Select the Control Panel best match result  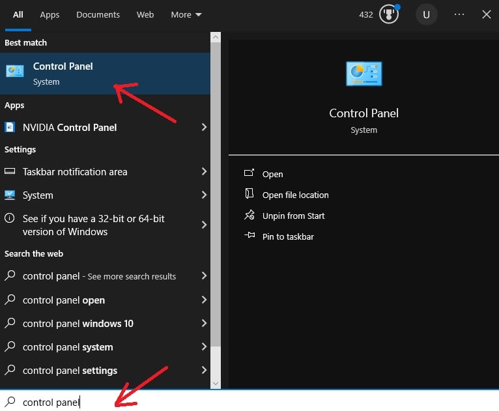coord(98,74)
